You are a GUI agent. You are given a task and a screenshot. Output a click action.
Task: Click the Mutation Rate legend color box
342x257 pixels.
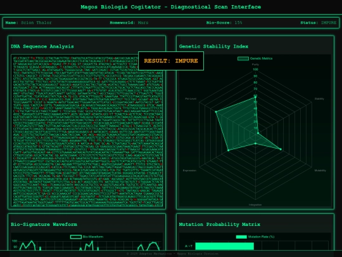[x=241, y=237]
